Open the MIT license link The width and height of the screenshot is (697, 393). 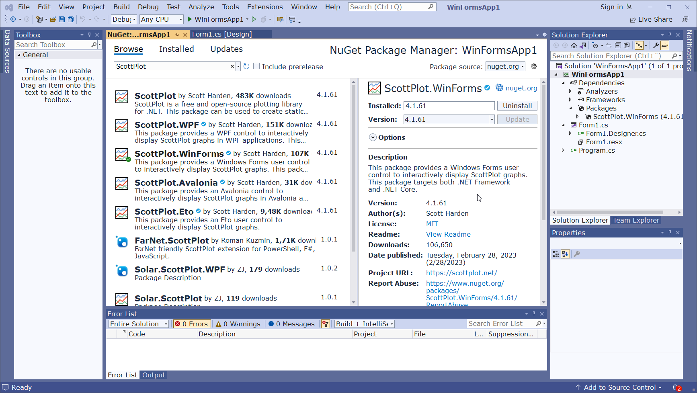click(x=432, y=224)
